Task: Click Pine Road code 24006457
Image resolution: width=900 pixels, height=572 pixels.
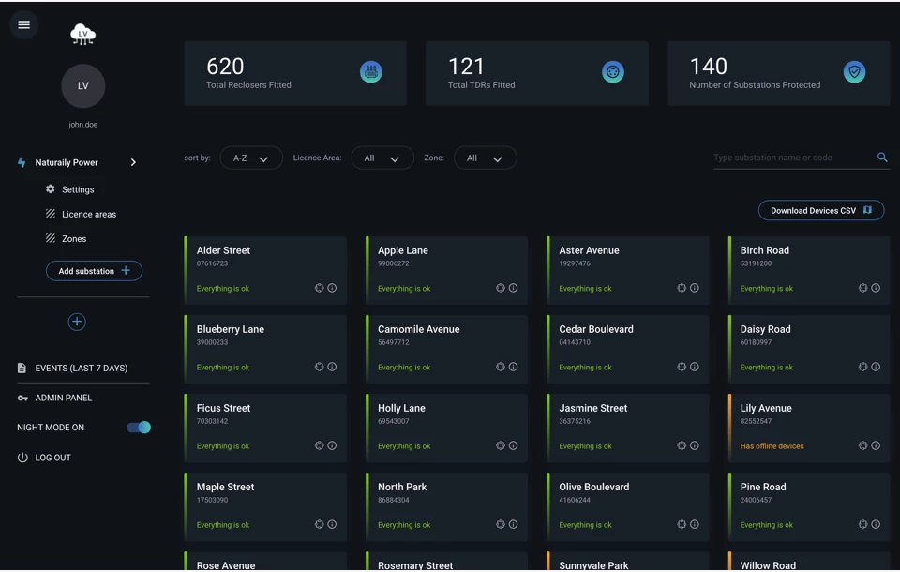Action: [756, 500]
